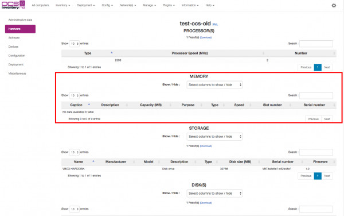344x216 pixels.
Task: Sort memory table by Caption arrow
Action: click(x=89, y=105)
